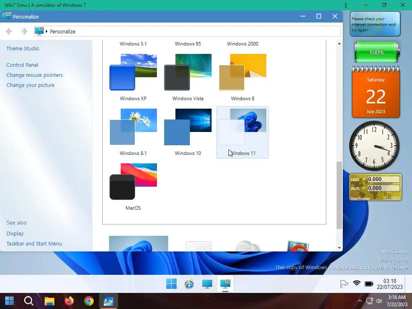The height and width of the screenshot is (309, 412).
Task: Click the analog clock gadget
Action: (x=374, y=146)
